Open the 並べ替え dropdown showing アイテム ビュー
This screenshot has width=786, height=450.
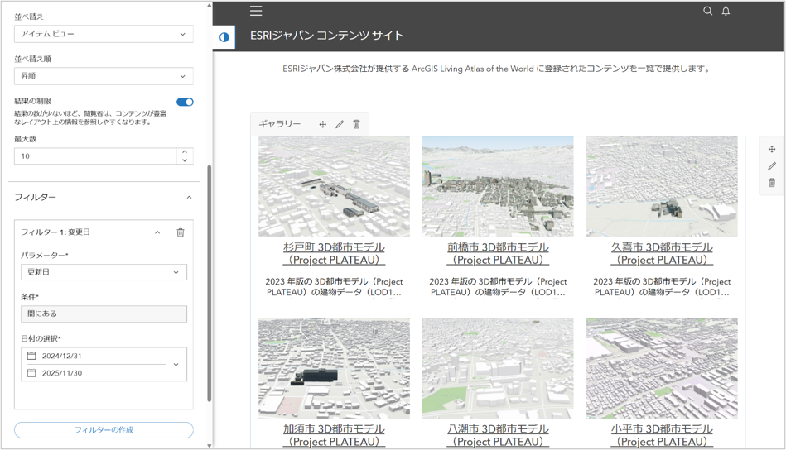(x=104, y=34)
